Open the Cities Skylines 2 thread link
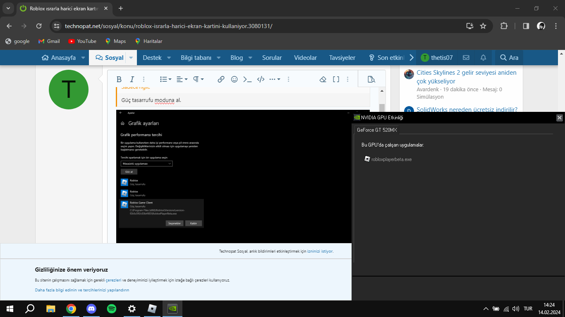Screen dimensions: 565x317 pyautogui.click(x=467, y=77)
